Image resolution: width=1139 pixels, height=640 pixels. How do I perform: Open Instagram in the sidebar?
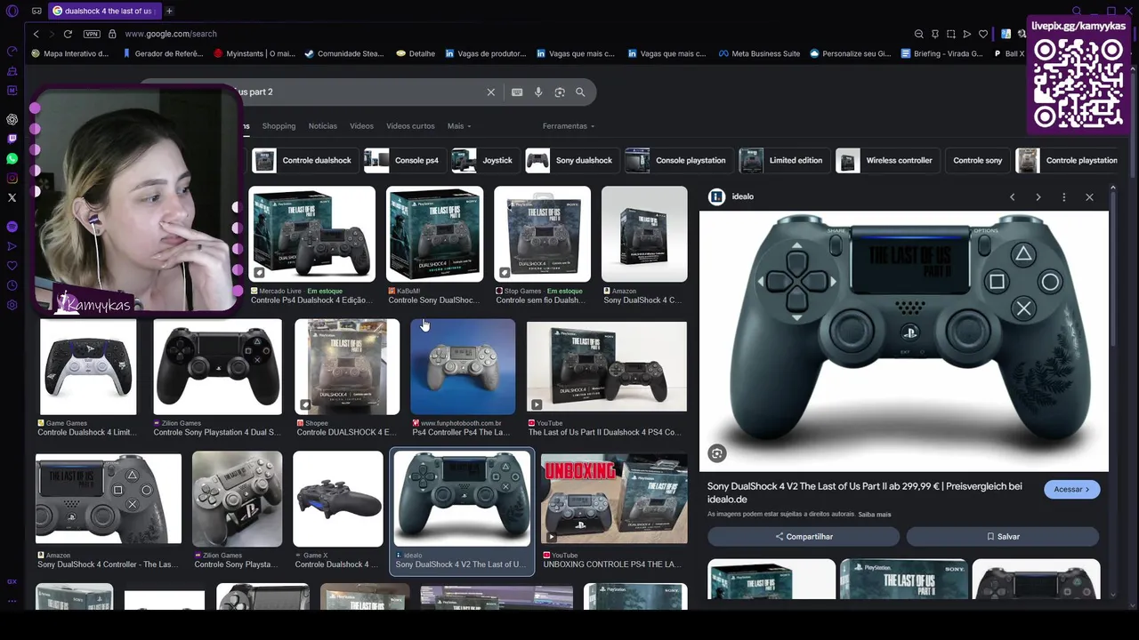click(x=12, y=178)
